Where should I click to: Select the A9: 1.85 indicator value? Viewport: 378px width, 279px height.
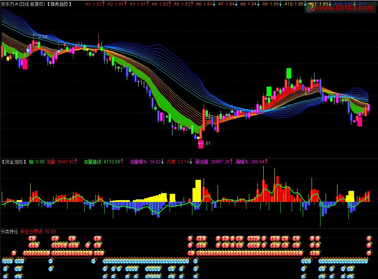[272, 4]
